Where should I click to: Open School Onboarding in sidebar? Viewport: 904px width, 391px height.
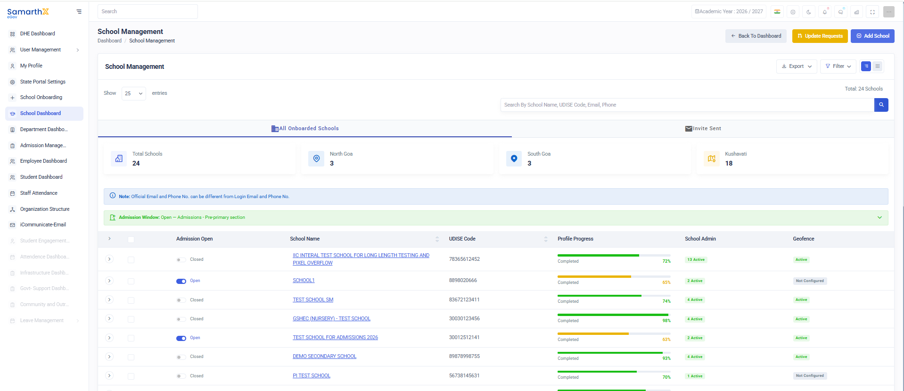[41, 98]
